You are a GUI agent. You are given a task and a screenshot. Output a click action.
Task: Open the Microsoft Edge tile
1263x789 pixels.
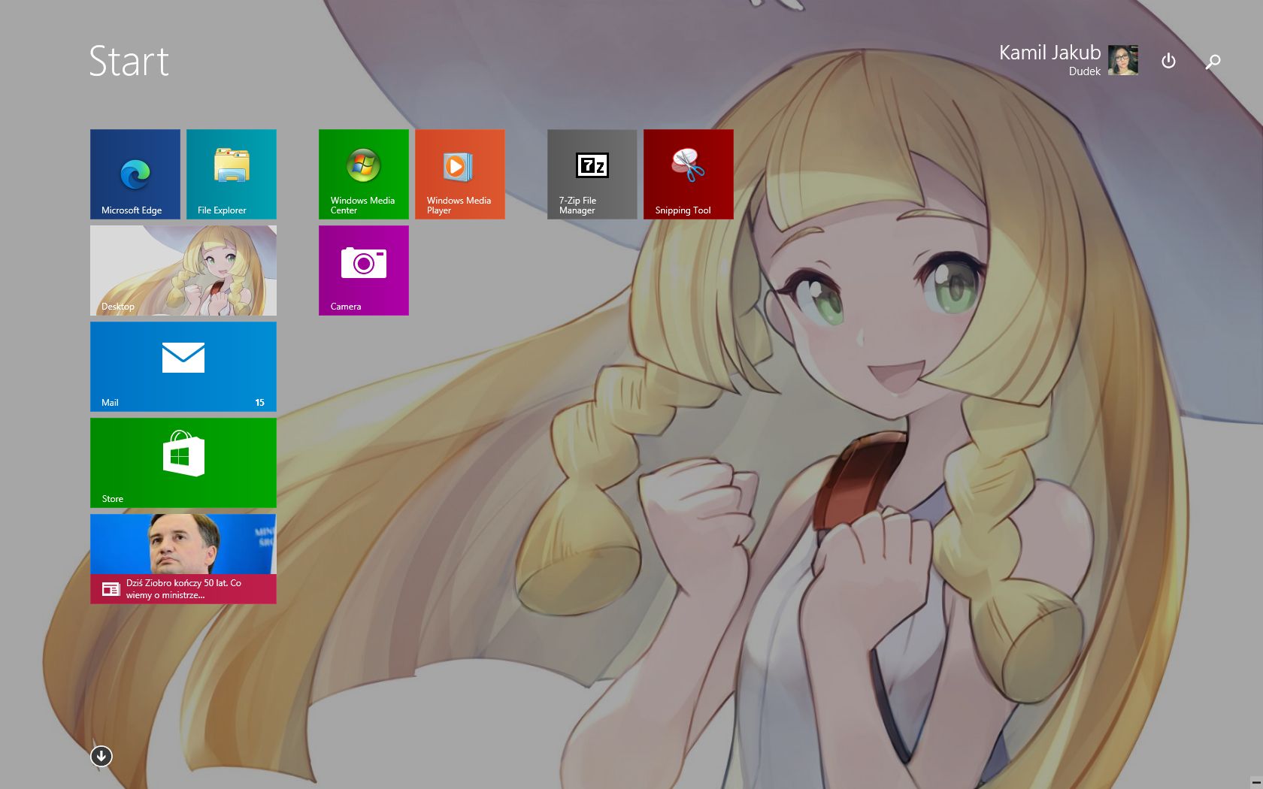click(135, 174)
